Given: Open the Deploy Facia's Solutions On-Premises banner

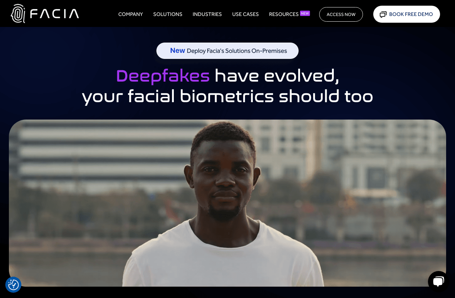Looking at the screenshot, I should (227, 51).
